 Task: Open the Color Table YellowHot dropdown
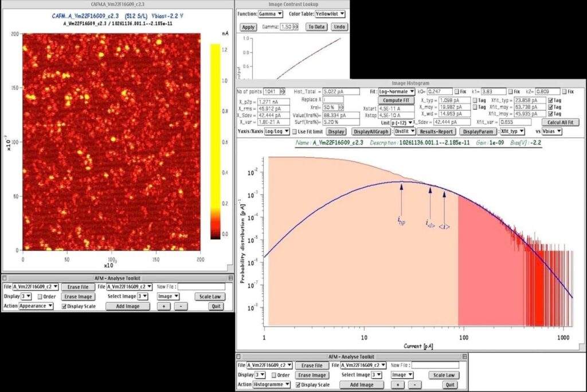[330, 13]
